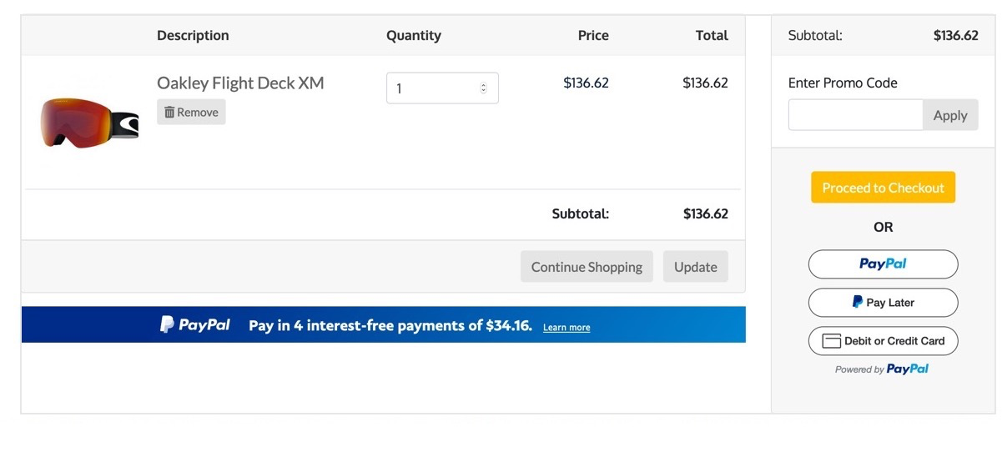Update the cart
The image size is (1002, 457).
(695, 267)
